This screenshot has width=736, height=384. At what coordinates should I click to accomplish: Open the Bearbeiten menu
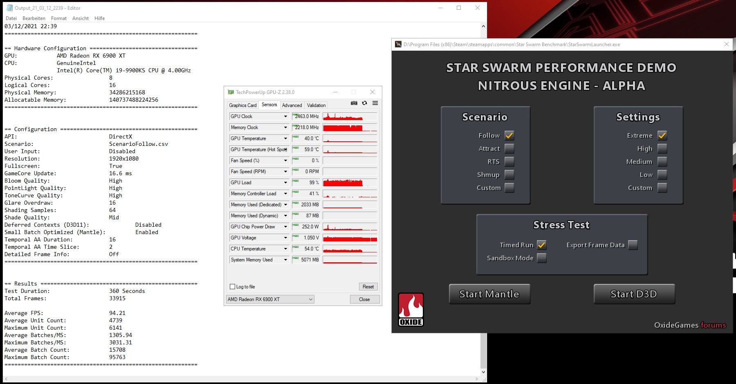tap(34, 18)
